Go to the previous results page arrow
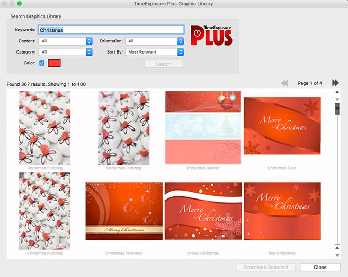This screenshot has height=277, width=348. pos(284,83)
